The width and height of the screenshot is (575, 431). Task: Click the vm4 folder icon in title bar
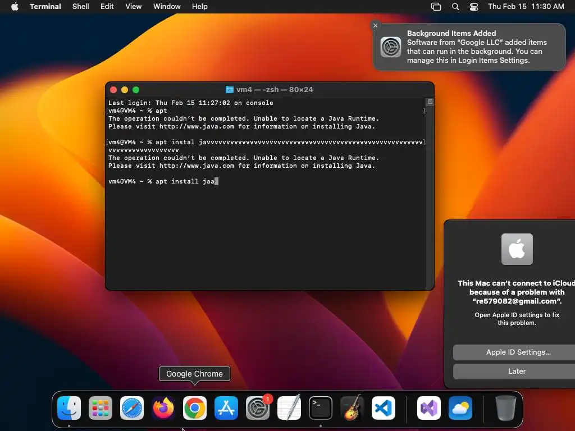pyautogui.click(x=230, y=89)
